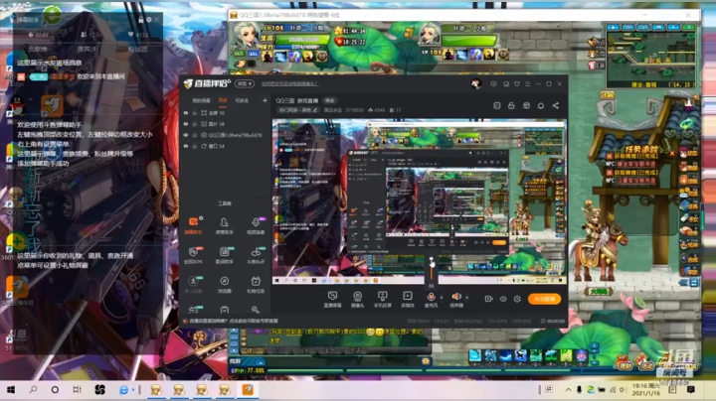Viewport: 716px width, 401px height.
Task: Click the record video icon beside the eye
Action: pyautogui.click(x=488, y=299)
